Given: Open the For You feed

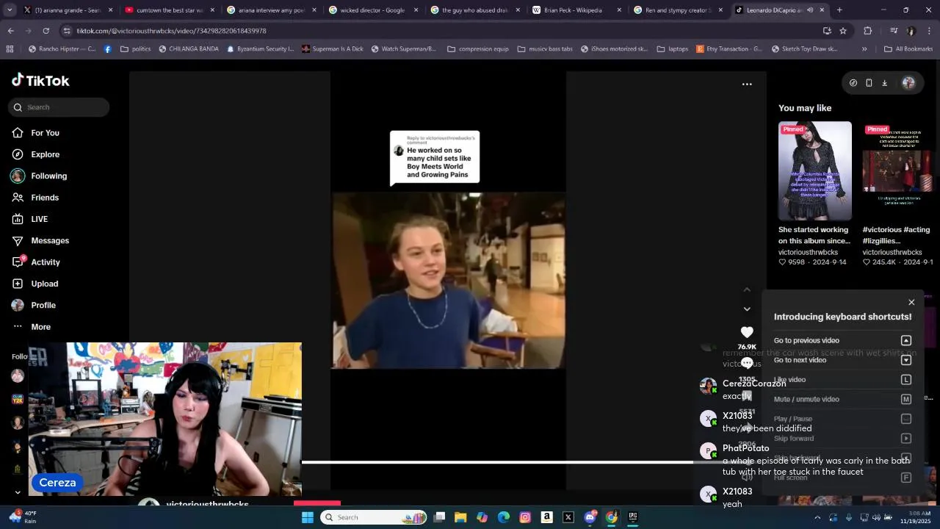Looking at the screenshot, I should pyautogui.click(x=45, y=133).
